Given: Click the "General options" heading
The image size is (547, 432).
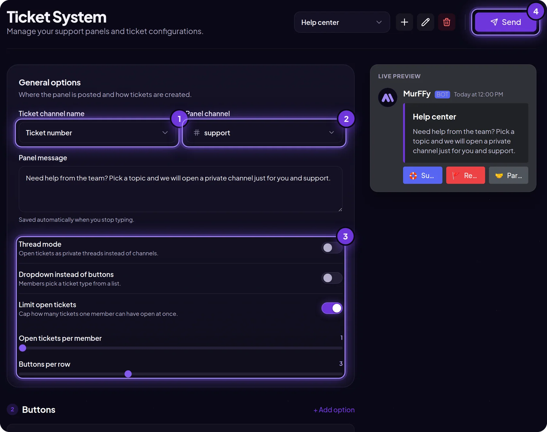Looking at the screenshot, I should (x=50, y=83).
